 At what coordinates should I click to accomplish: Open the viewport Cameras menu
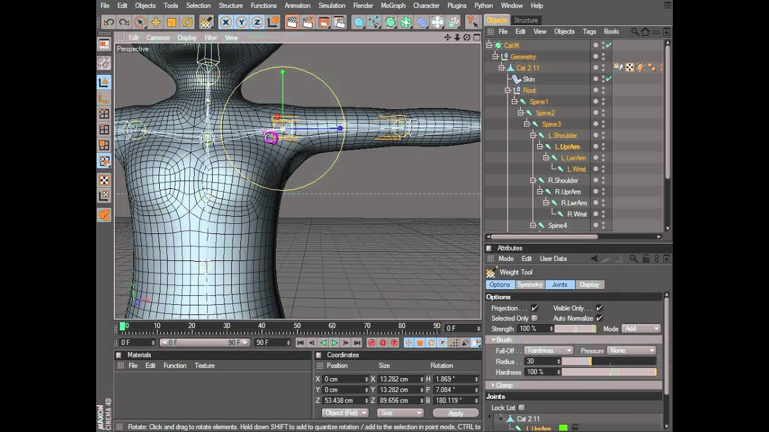pos(158,37)
